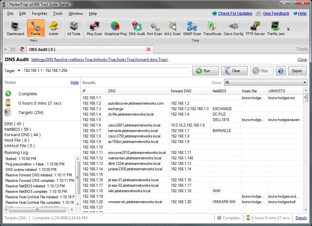The height and width of the screenshot is (226, 312).
Task: Select the Tools menu button in toolbar
Action: [36, 28]
